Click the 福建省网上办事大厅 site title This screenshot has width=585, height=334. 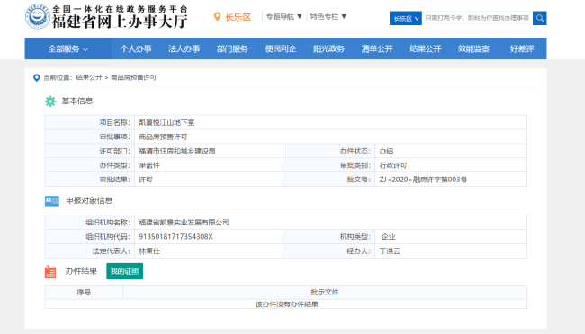coord(120,22)
